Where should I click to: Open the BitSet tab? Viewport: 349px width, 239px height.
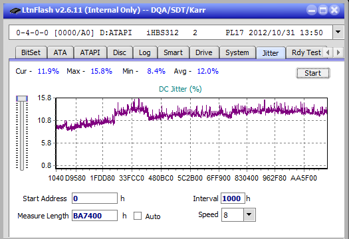coord(31,52)
